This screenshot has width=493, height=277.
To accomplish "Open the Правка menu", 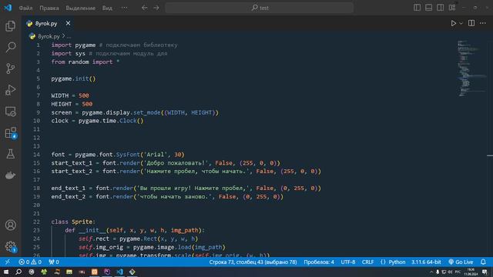I will point(49,8).
